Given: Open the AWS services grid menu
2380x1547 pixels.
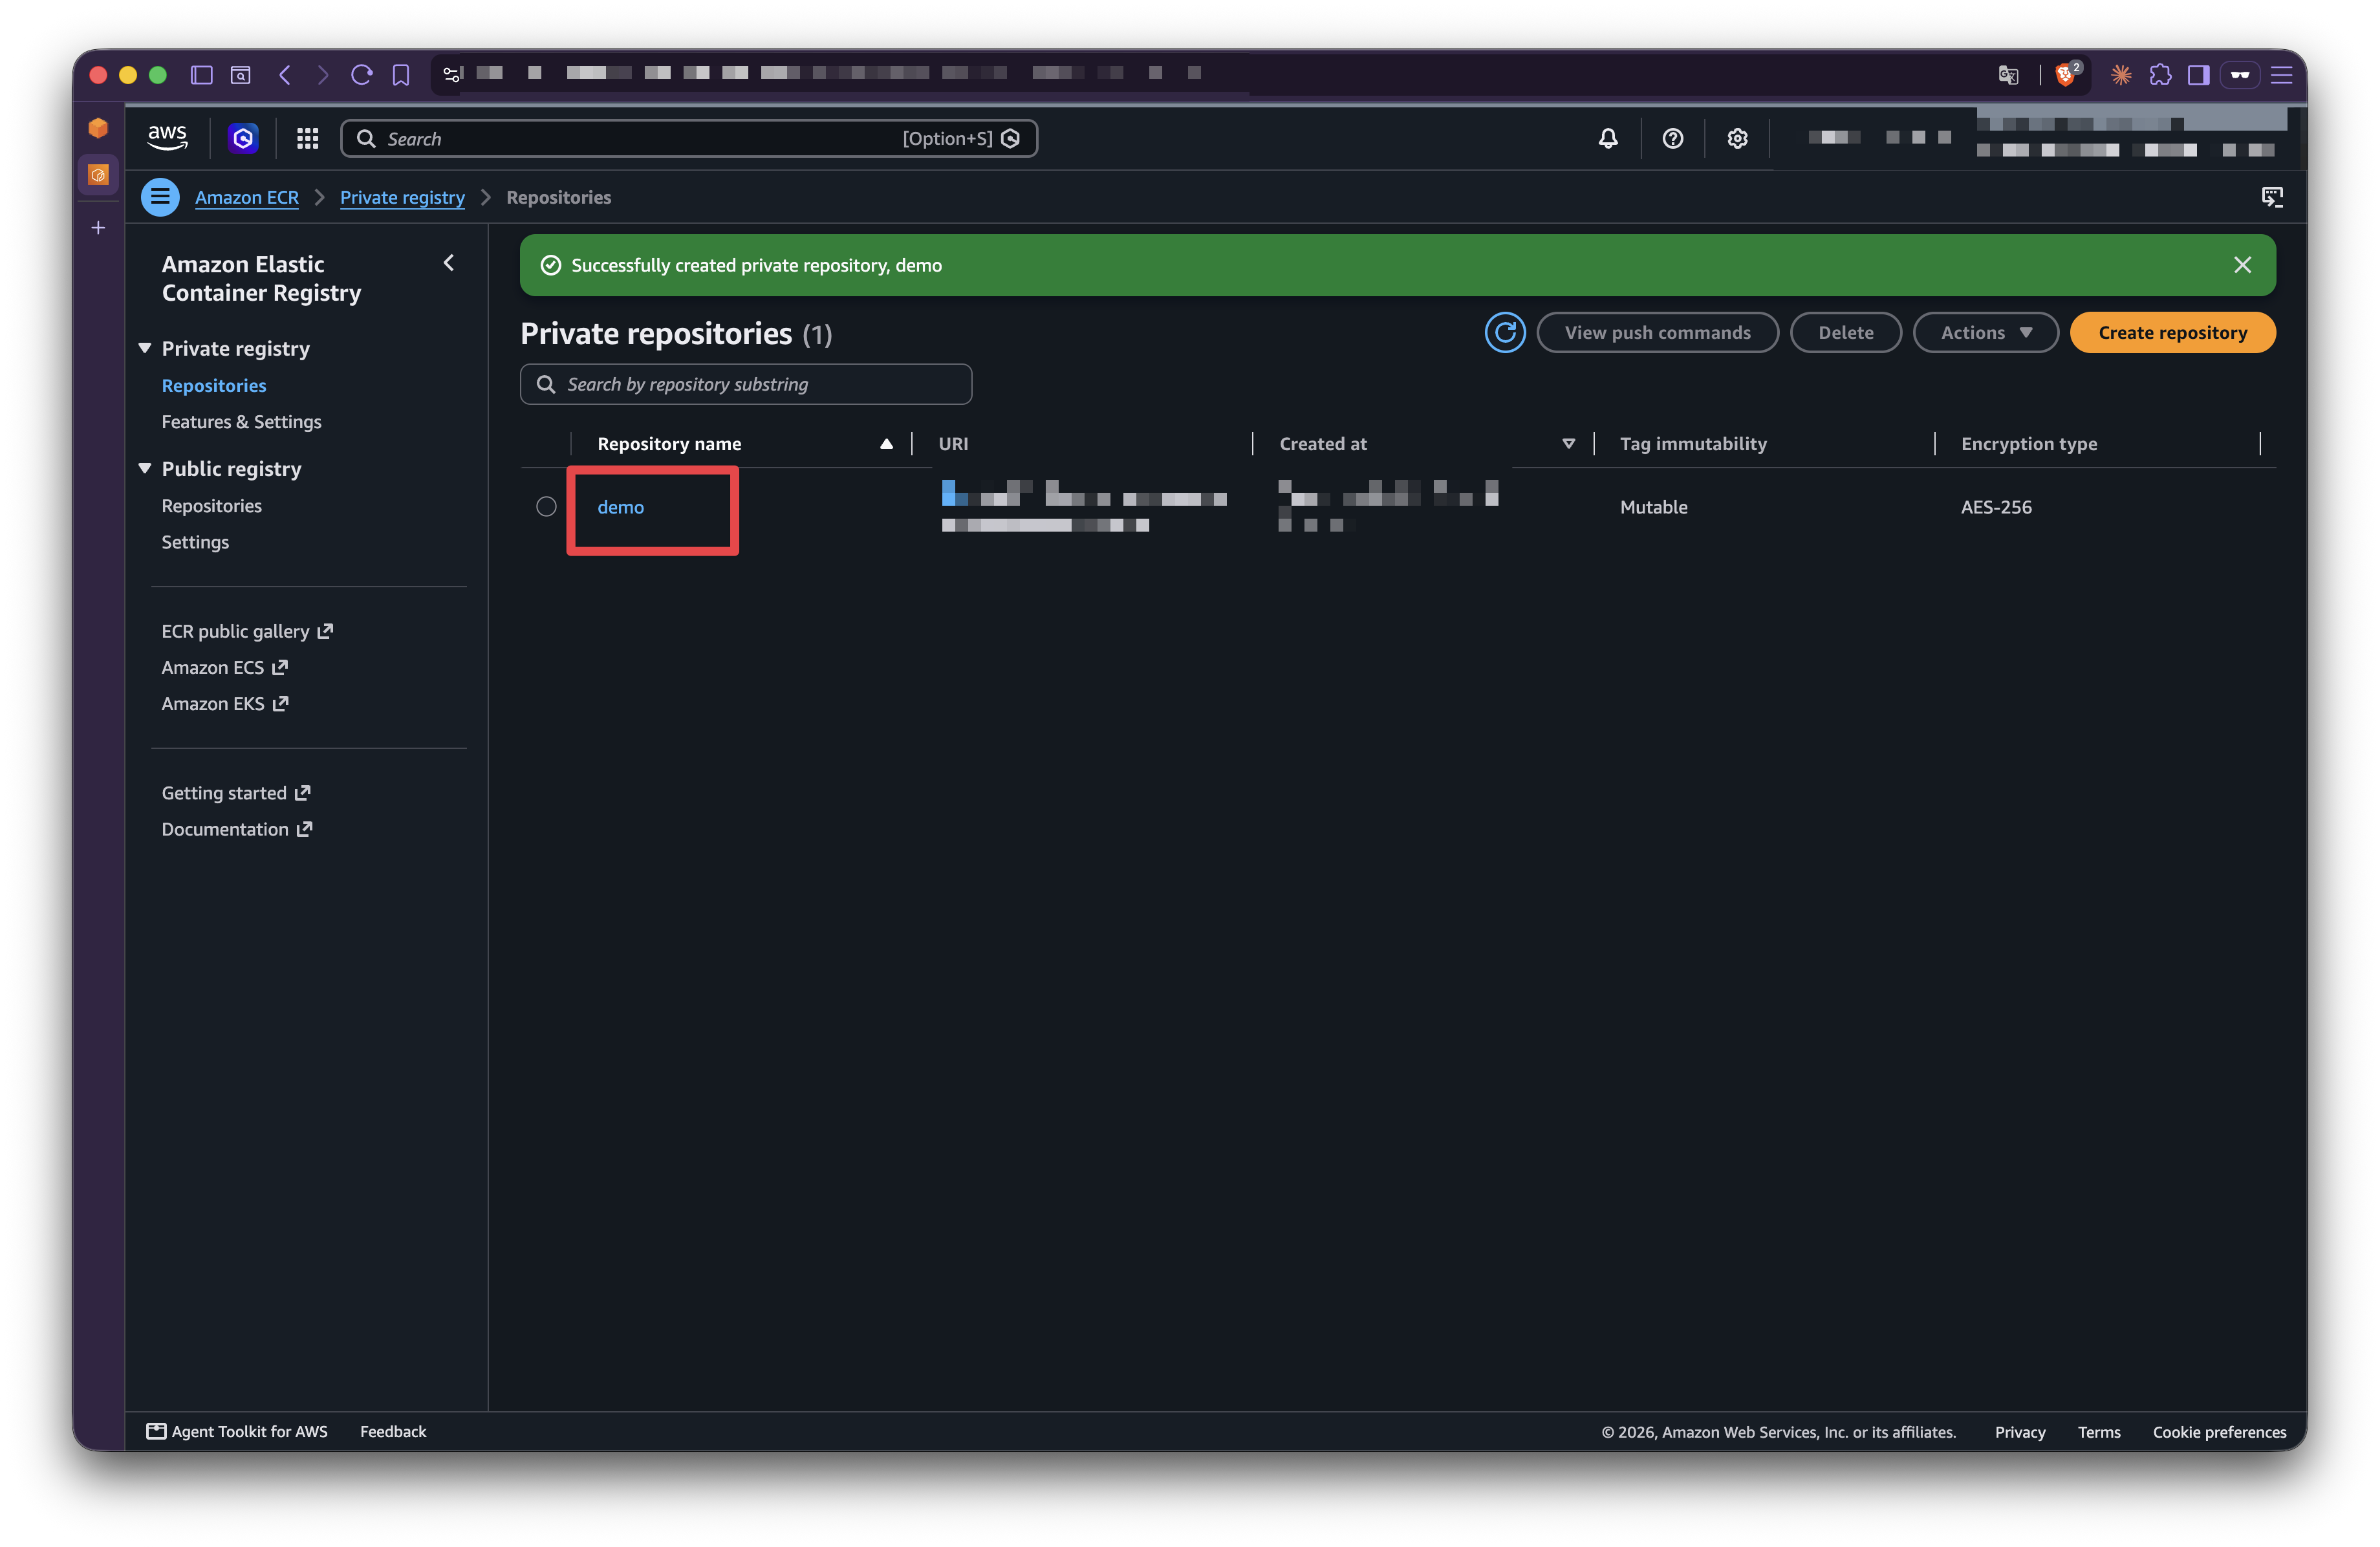Looking at the screenshot, I should point(307,138).
